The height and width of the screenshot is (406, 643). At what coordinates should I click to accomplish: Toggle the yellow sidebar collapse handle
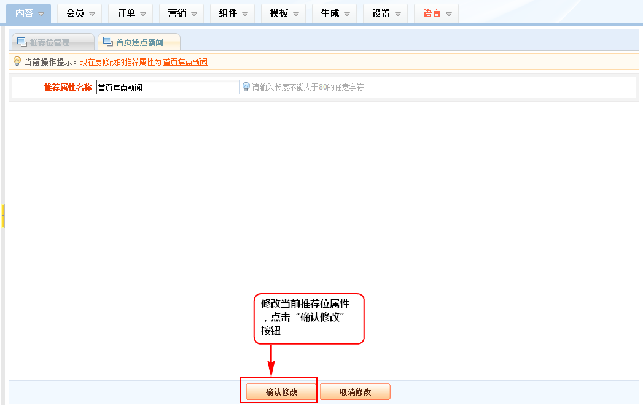(2, 216)
